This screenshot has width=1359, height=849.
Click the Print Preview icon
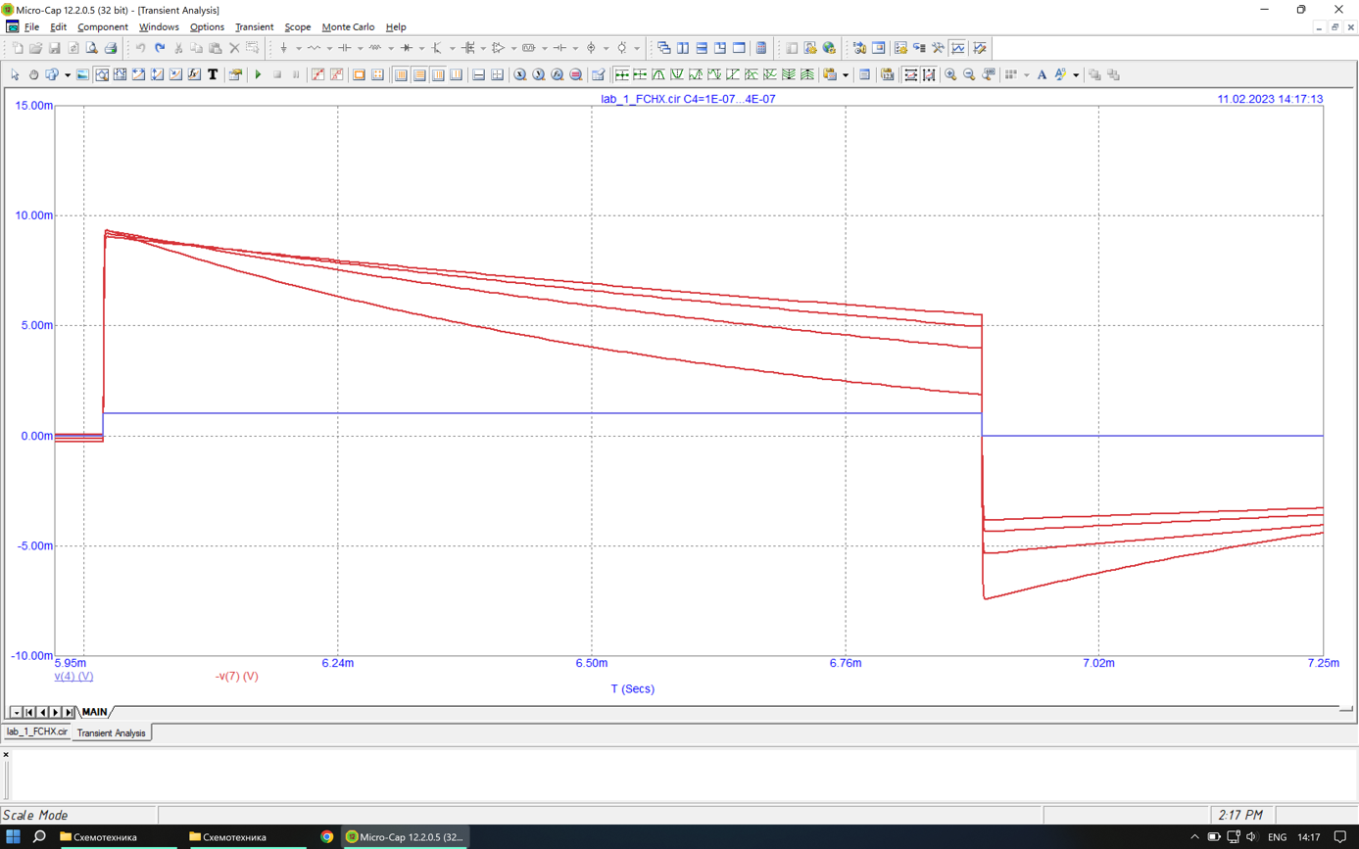tap(91, 48)
